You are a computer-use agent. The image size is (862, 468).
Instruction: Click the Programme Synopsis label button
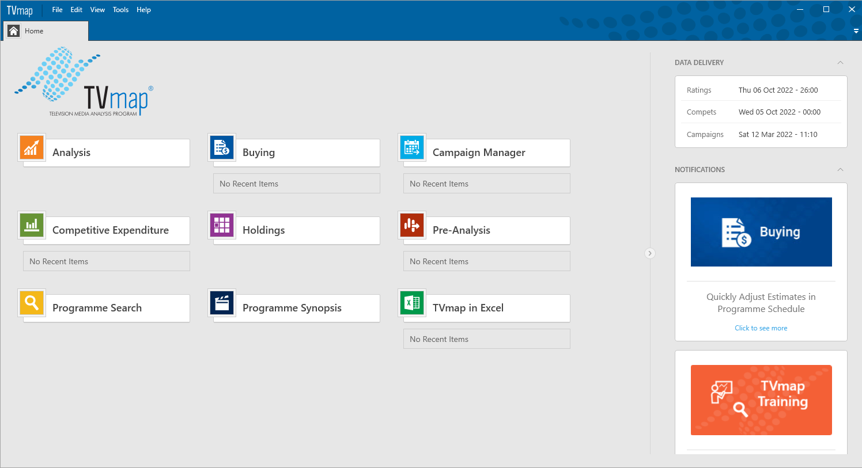(297, 308)
